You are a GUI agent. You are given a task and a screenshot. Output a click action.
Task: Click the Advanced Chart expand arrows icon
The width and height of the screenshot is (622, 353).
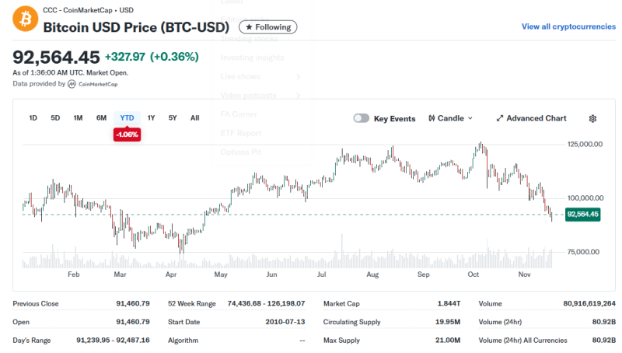(x=500, y=118)
